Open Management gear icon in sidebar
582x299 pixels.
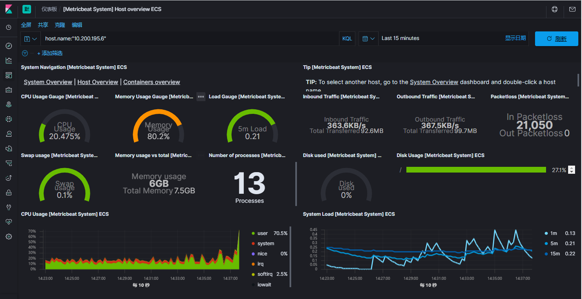point(9,237)
